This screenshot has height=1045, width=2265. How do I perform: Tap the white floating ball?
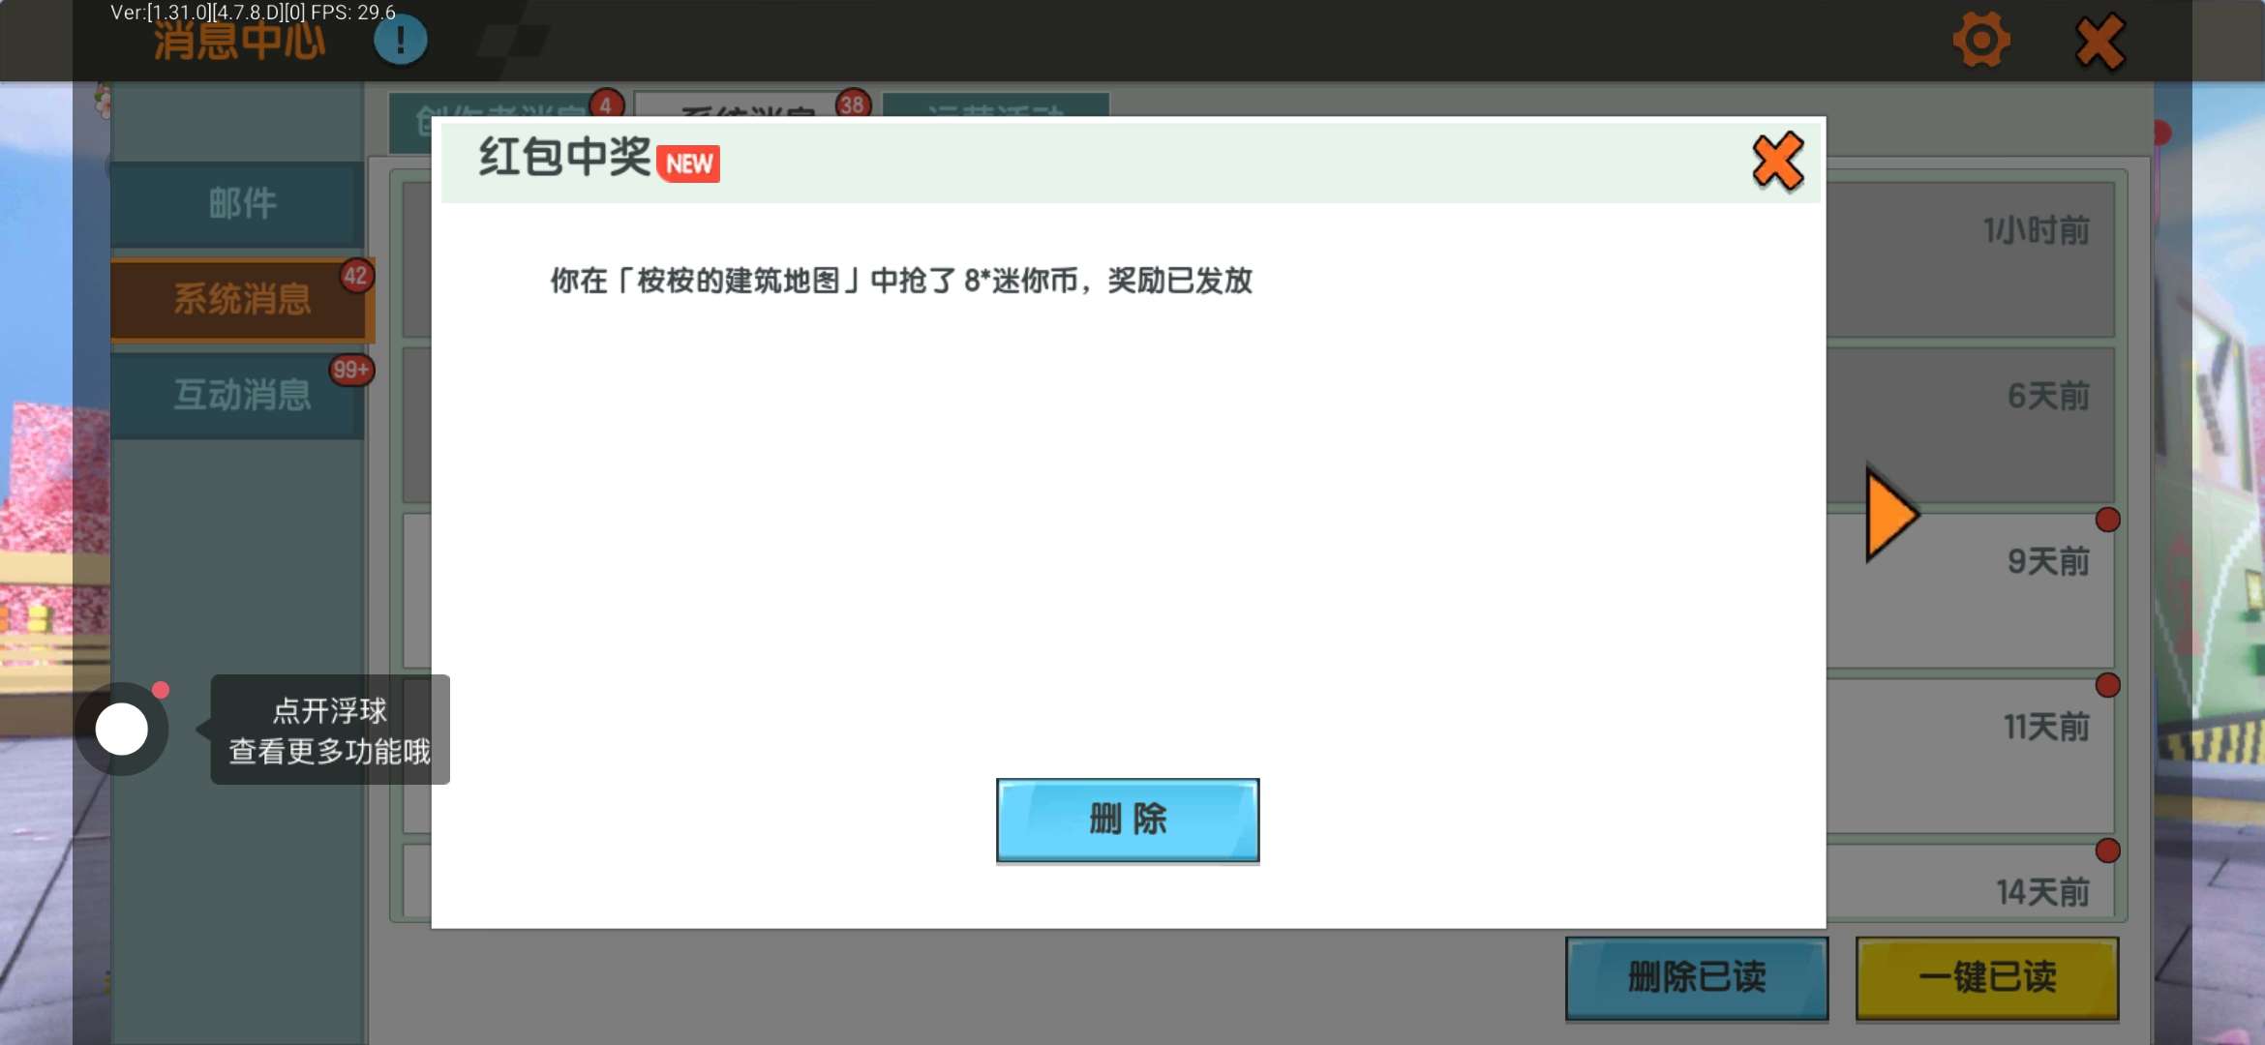(122, 730)
